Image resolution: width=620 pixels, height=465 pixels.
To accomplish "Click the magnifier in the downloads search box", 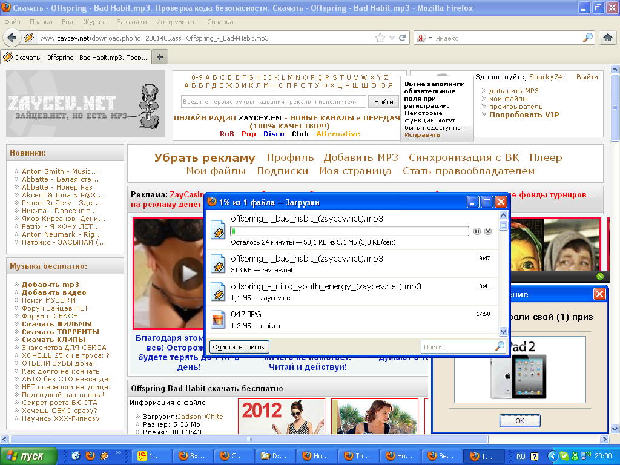I will pyautogui.click(x=499, y=347).
